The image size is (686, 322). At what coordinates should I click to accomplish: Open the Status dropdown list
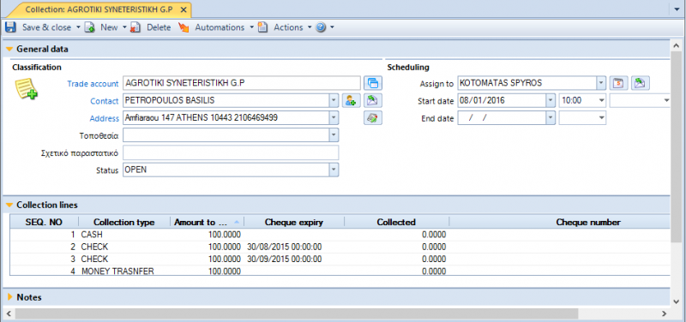(x=334, y=170)
